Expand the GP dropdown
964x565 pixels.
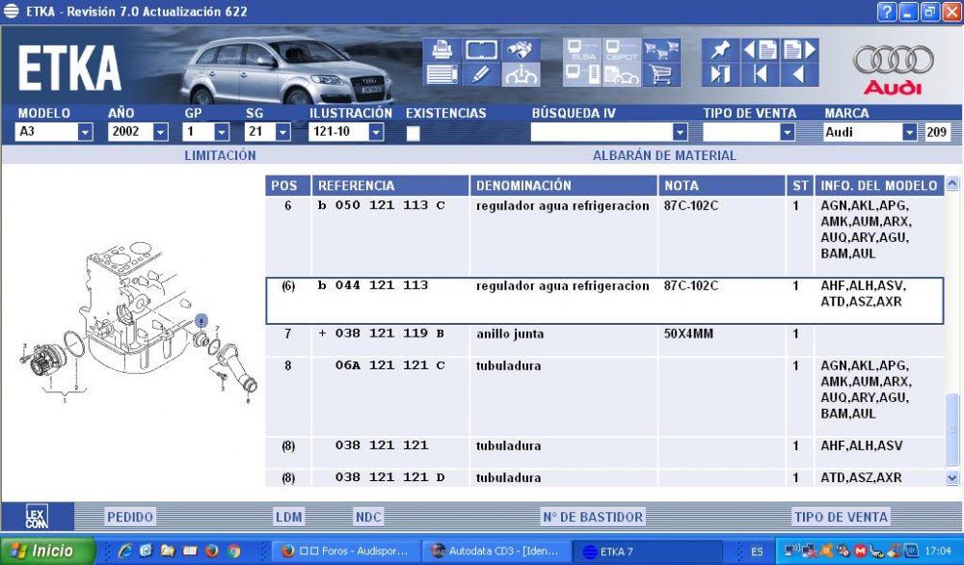coord(222,131)
